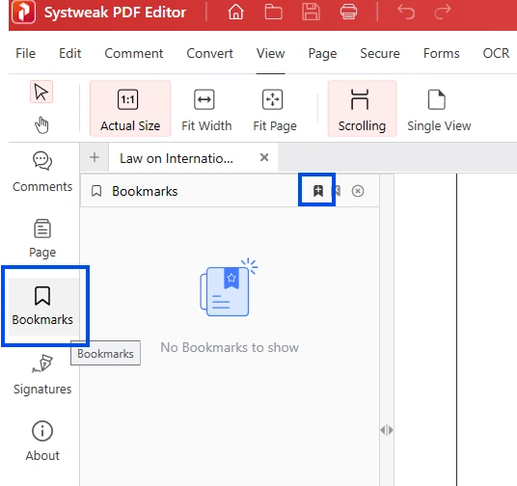Close the Law on Internatio... tab

(x=264, y=157)
